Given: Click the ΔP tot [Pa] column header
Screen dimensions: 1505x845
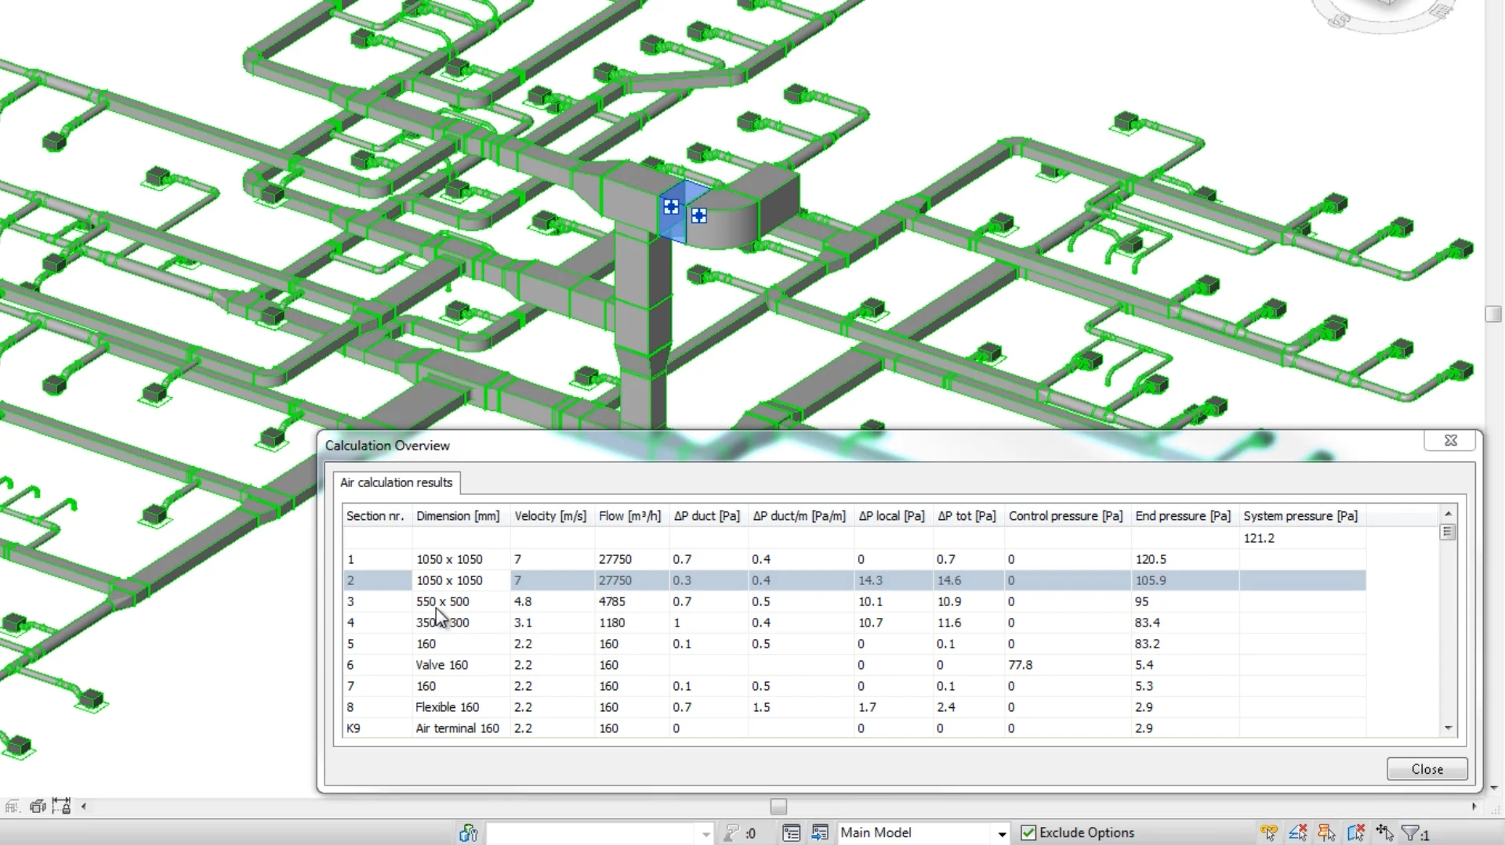Looking at the screenshot, I should pos(967,516).
